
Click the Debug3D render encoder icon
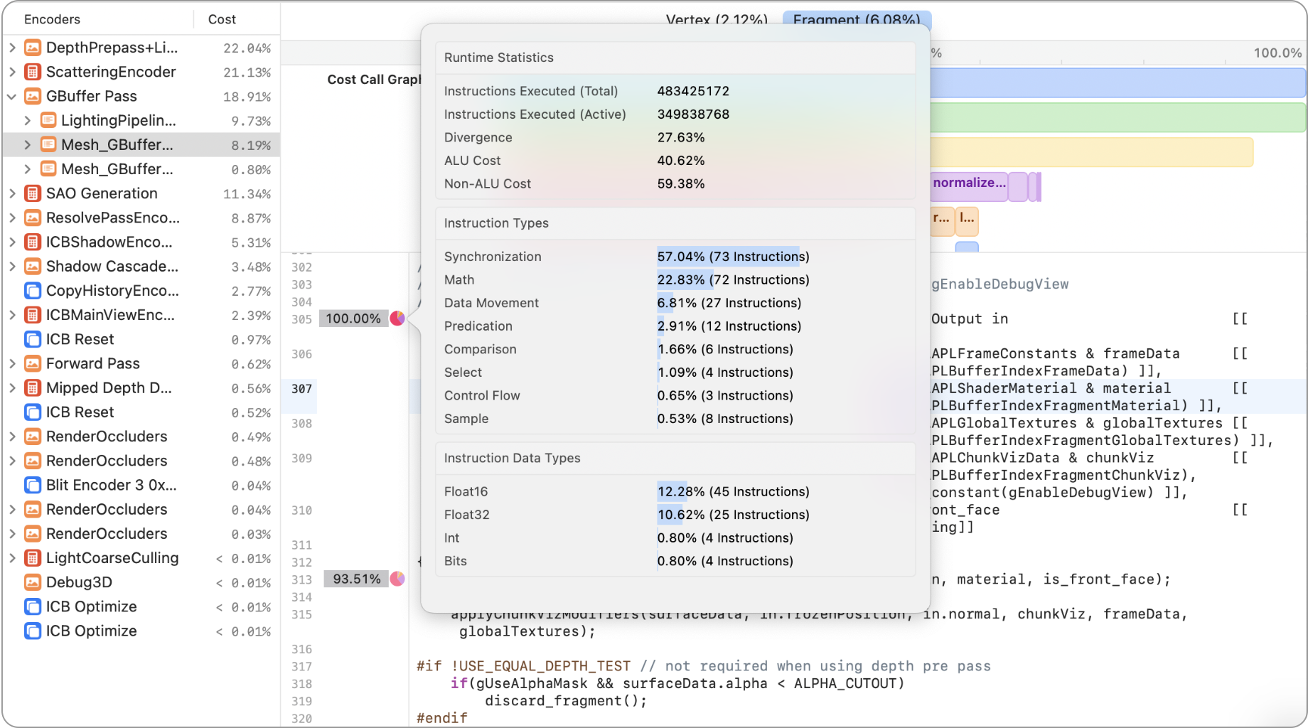33,582
